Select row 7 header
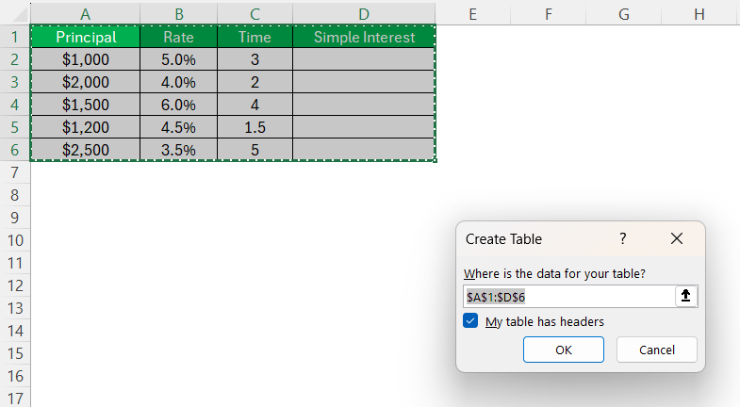 coord(15,172)
